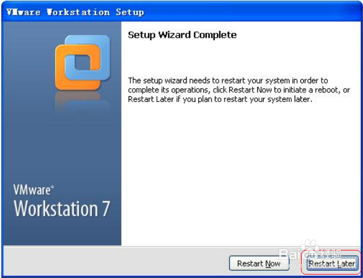This screenshot has height=278, width=363.
Task: Click the registered trademark symbol beside VMware
Action: click(x=52, y=186)
